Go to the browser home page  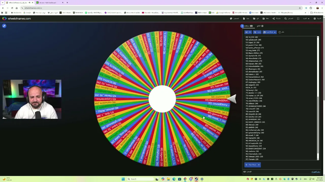17,8
